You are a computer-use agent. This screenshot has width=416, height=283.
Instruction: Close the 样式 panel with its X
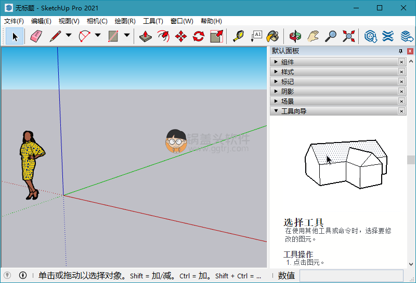[401, 72]
